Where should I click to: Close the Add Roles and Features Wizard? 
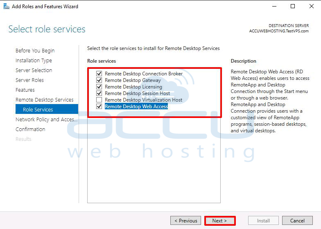pyautogui.click(x=311, y=7)
